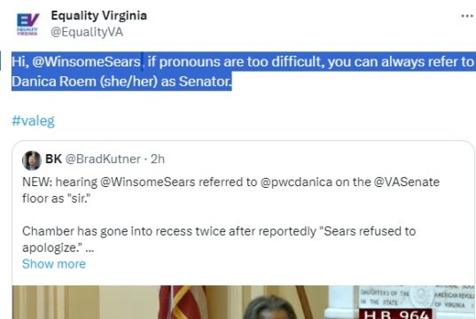This screenshot has width=476, height=319.
Task: Open the @EqualityVA handle
Action: point(87,32)
